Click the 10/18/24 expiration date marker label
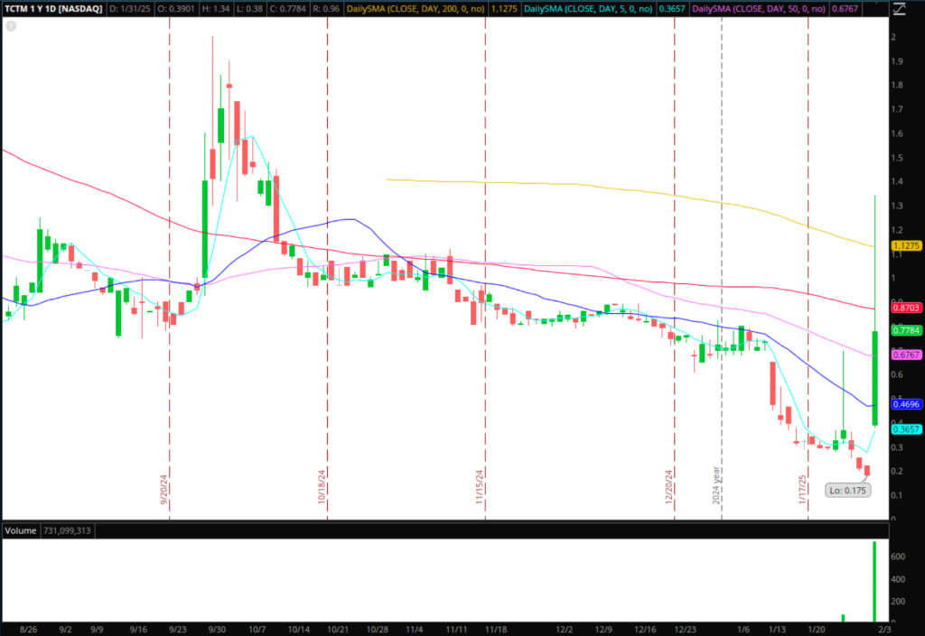The width and height of the screenshot is (925, 636). (x=322, y=486)
